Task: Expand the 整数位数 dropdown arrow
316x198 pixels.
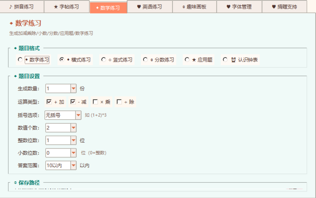Action: click(x=73, y=140)
